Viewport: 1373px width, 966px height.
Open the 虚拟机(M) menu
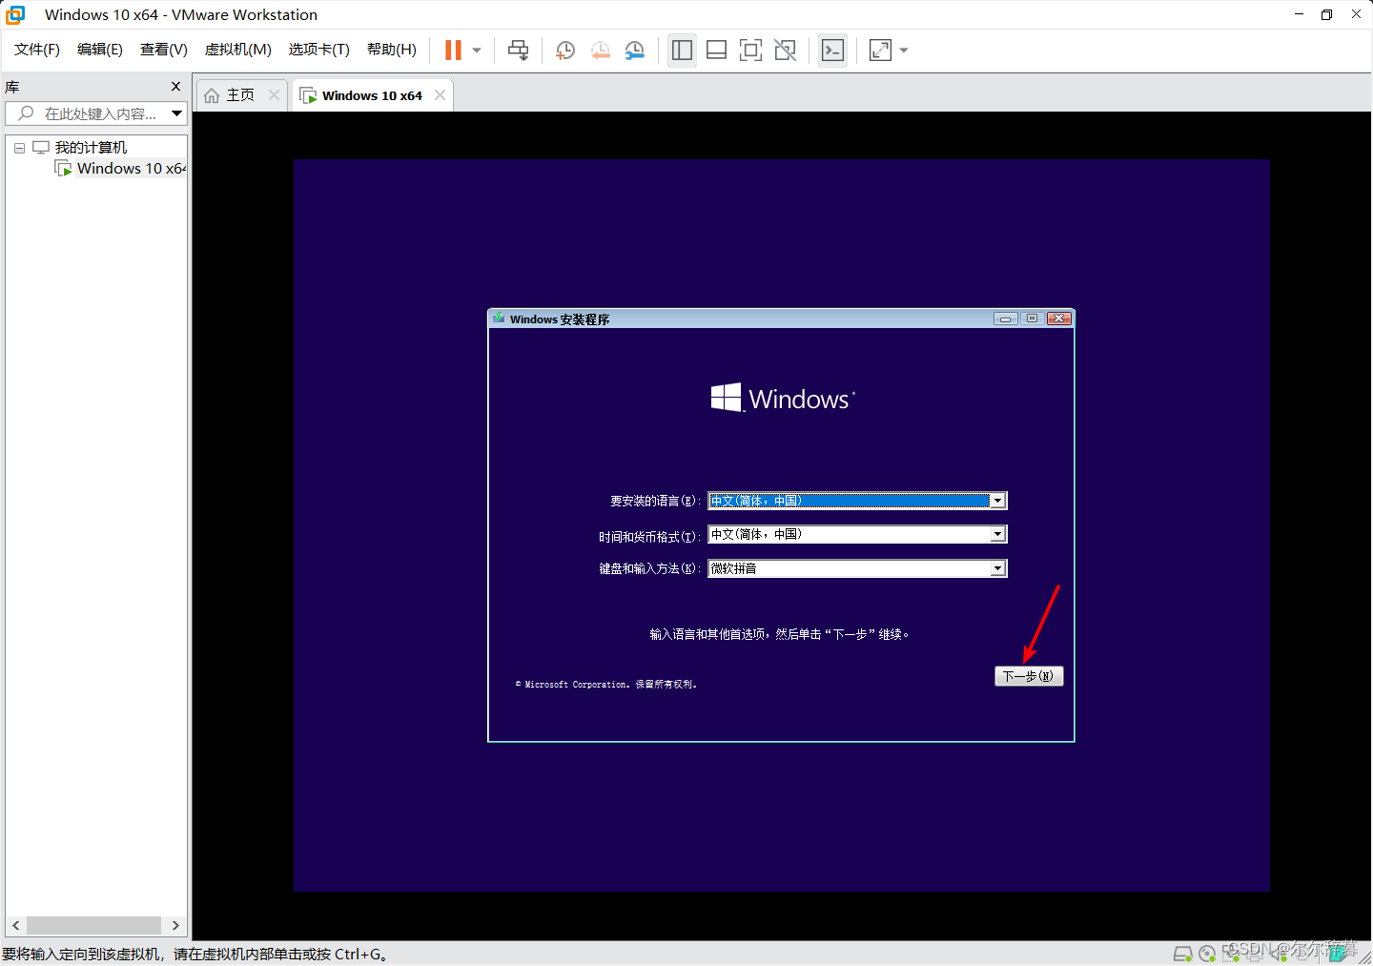pyautogui.click(x=238, y=50)
